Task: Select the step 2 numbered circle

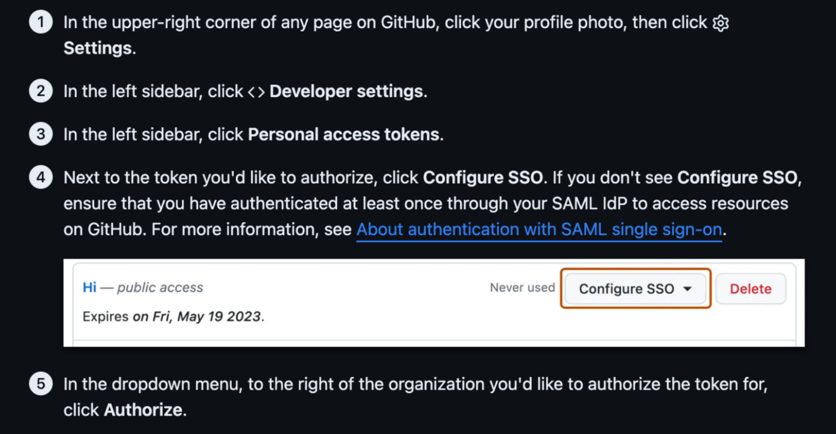Action: (40, 91)
